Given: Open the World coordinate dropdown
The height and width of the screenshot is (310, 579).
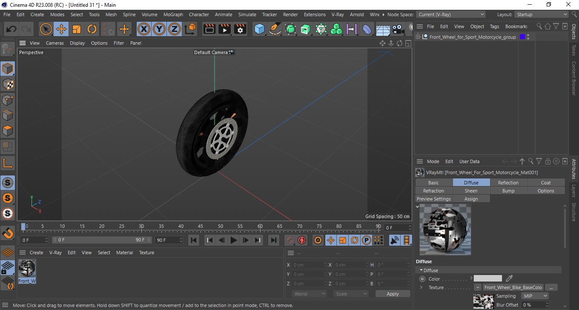Looking at the screenshot, I should tap(310, 294).
